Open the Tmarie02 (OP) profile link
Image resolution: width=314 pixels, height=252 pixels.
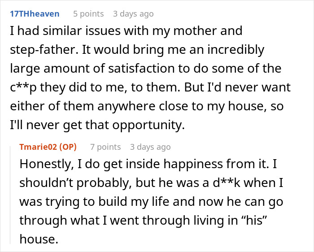pos(48,147)
